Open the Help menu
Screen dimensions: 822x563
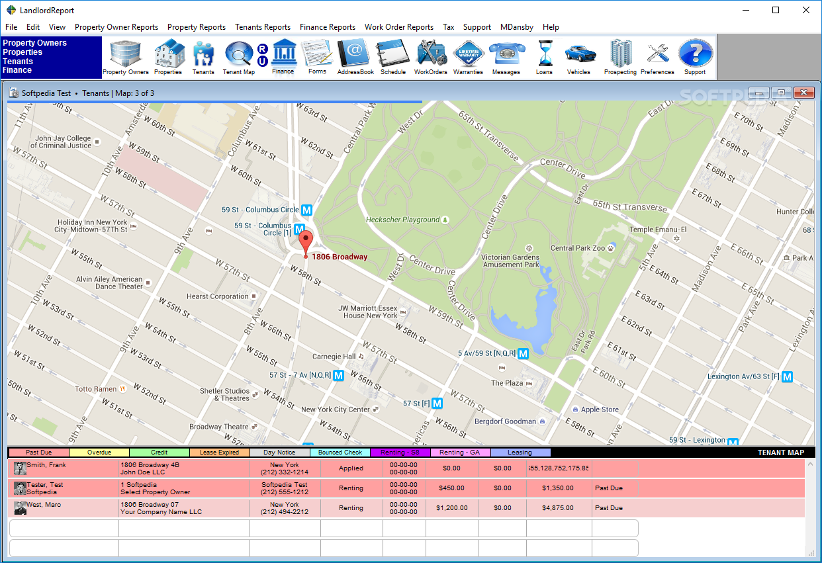coord(551,27)
